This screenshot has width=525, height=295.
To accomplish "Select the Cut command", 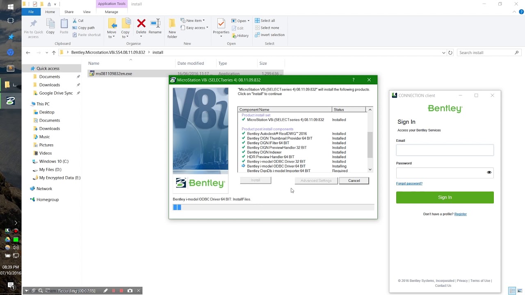I will click(x=78, y=20).
